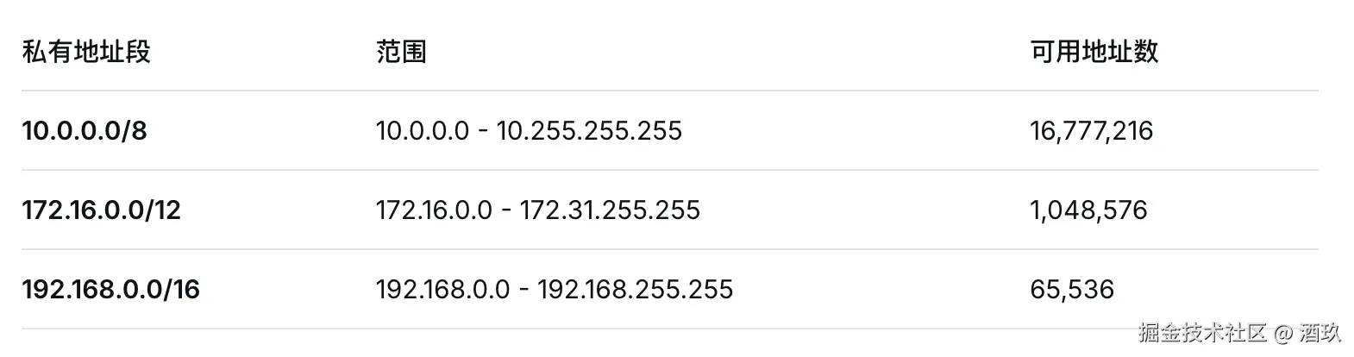Click the end address 192.168.255.255
The height and width of the screenshot is (357, 1354).
(636, 290)
